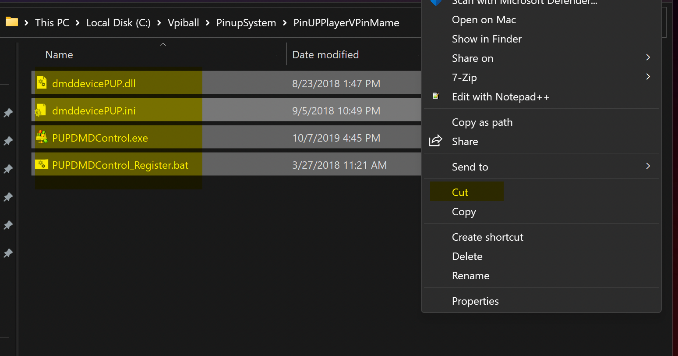The height and width of the screenshot is (356, 678).
Task: Click the Share arrow icon in the context menu
Action: [436, 140]
